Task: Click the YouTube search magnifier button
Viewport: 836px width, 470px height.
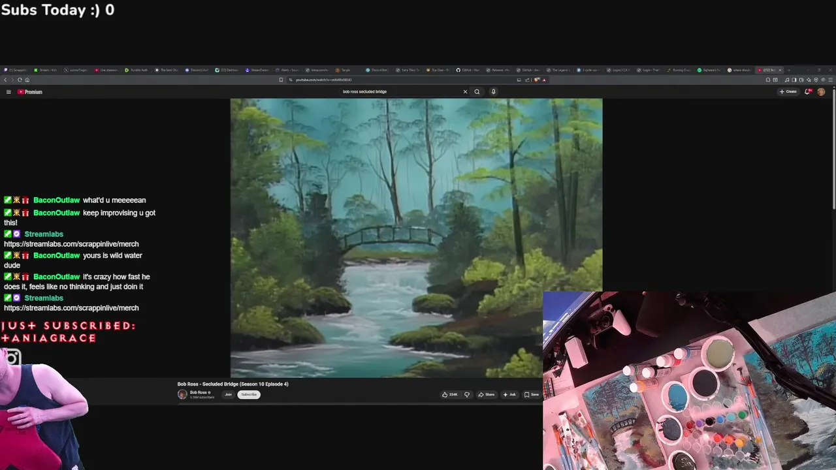Action: [477, 91]
